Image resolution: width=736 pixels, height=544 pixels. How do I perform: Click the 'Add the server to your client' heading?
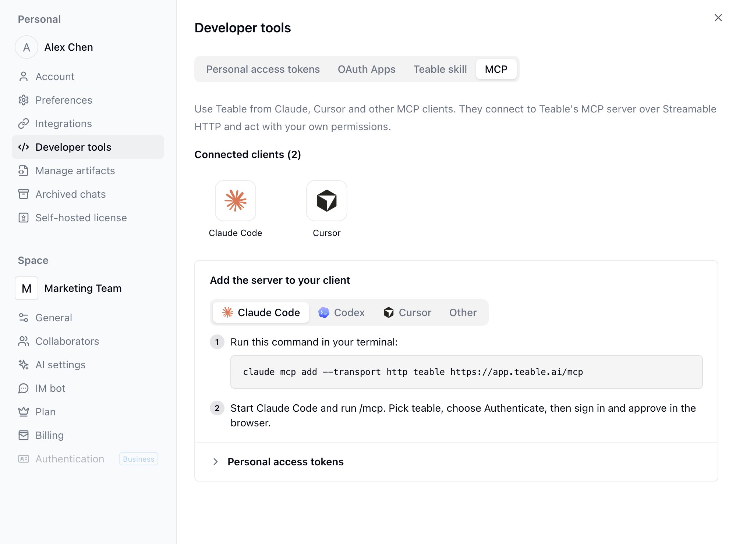pos(280,280)
